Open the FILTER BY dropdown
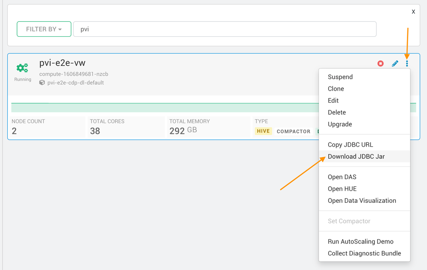Image resolution: width=427 pixels, height=270 pixels. pyautogui.click(x=44, y=29)
